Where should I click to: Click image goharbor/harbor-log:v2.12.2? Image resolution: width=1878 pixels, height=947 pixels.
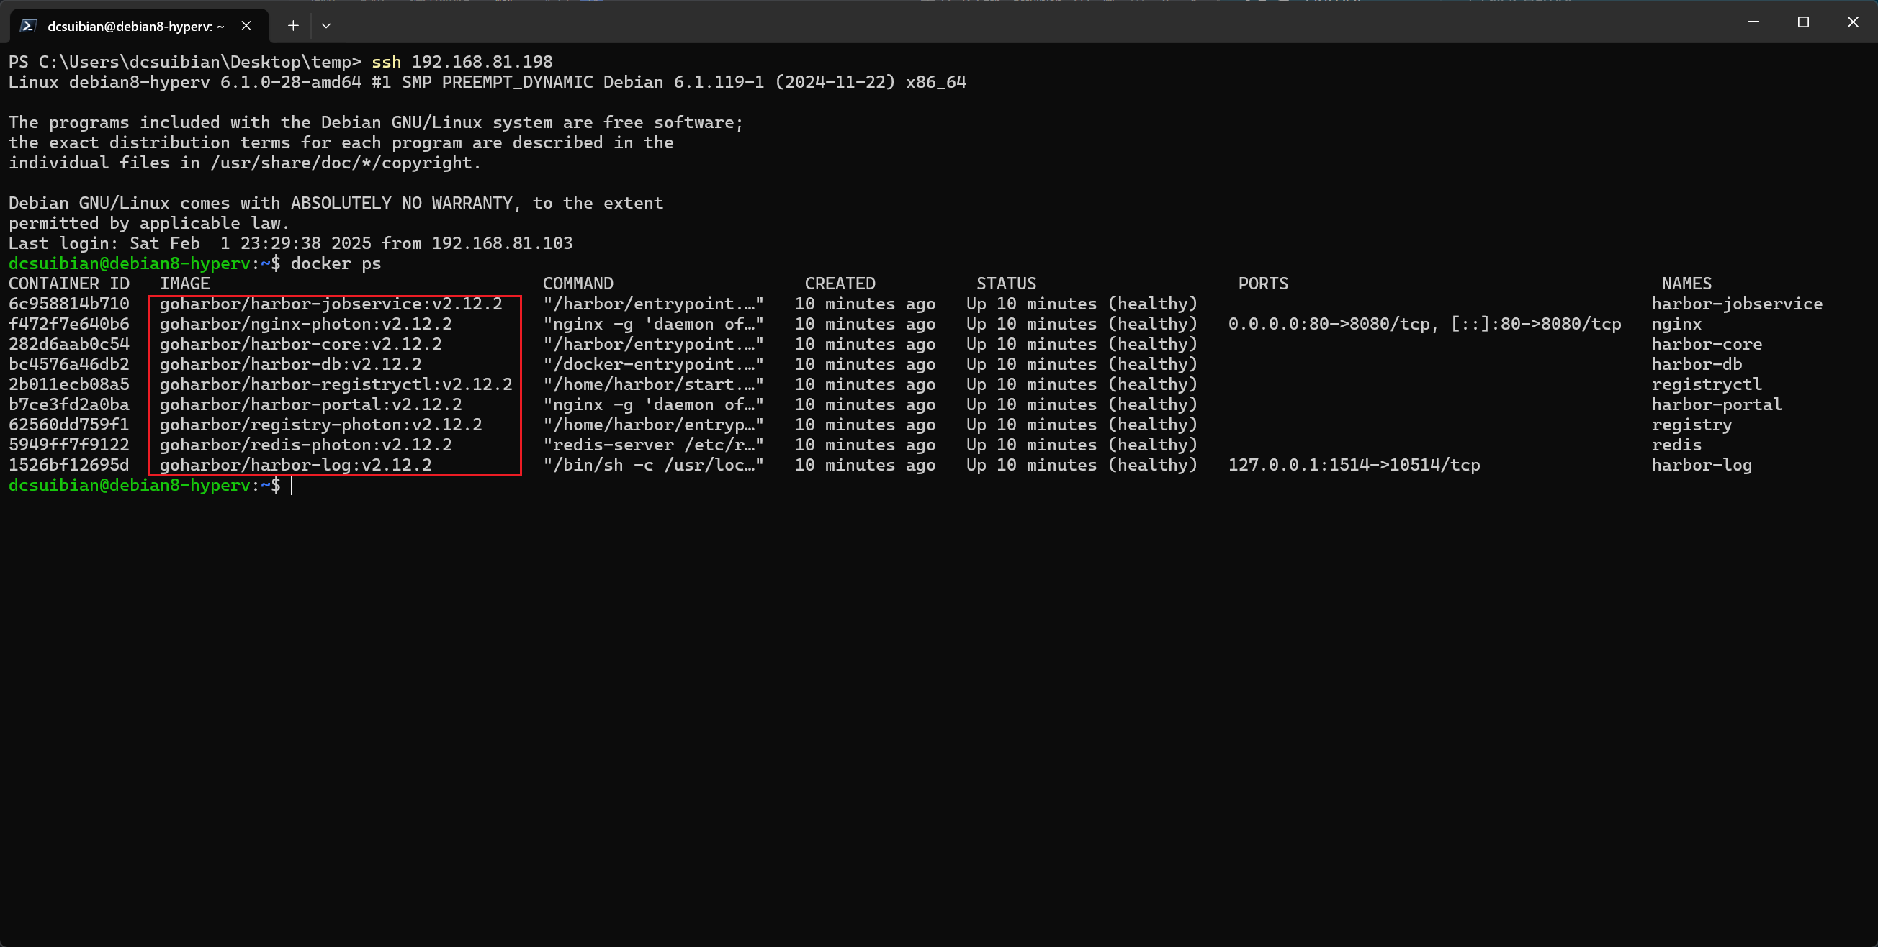[296, 465]
